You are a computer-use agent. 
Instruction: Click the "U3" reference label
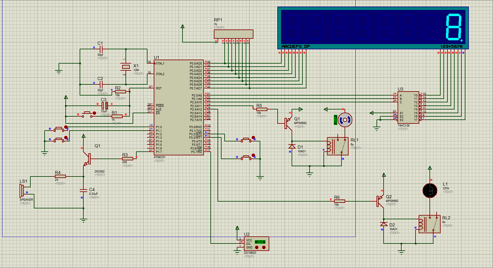pos(400,89)
